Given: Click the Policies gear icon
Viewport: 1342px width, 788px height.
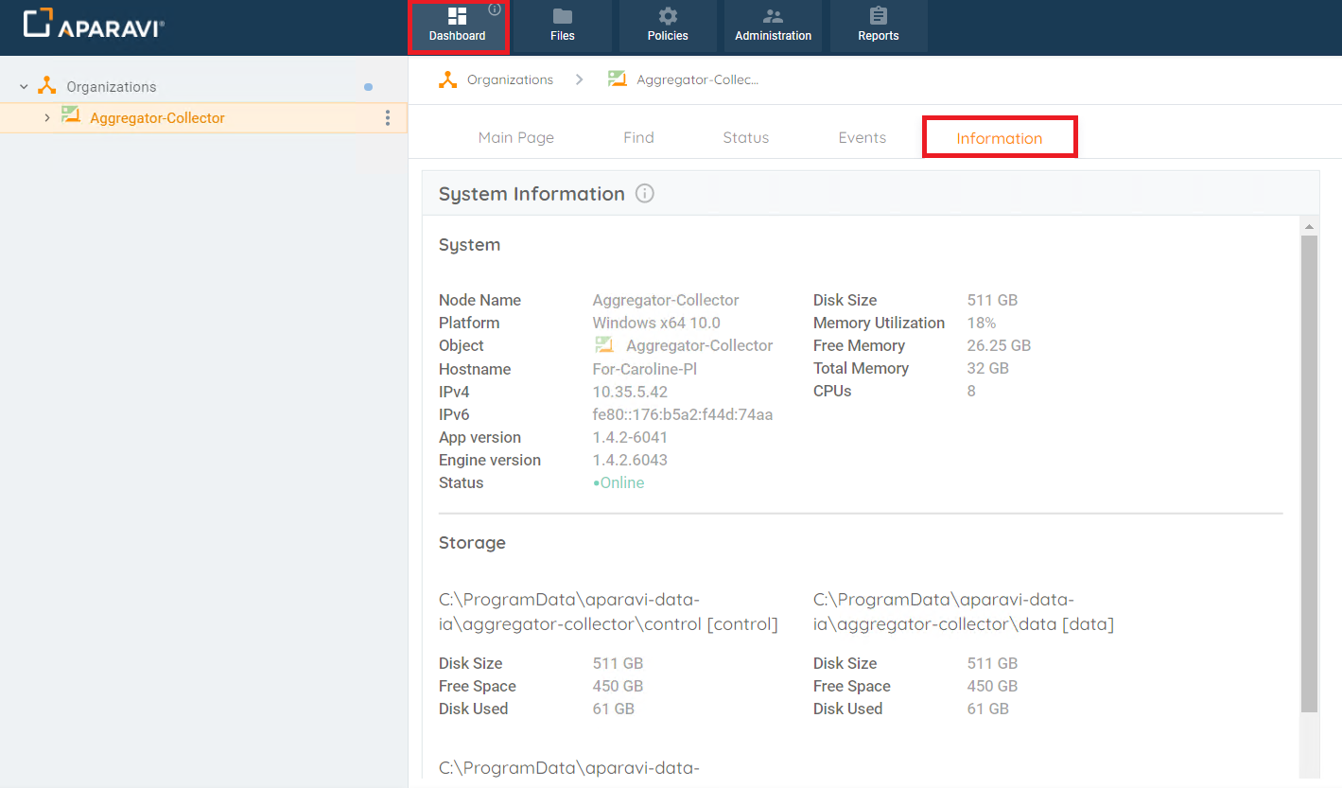Looking at the screenshot, I should click(x=668, y=16).
